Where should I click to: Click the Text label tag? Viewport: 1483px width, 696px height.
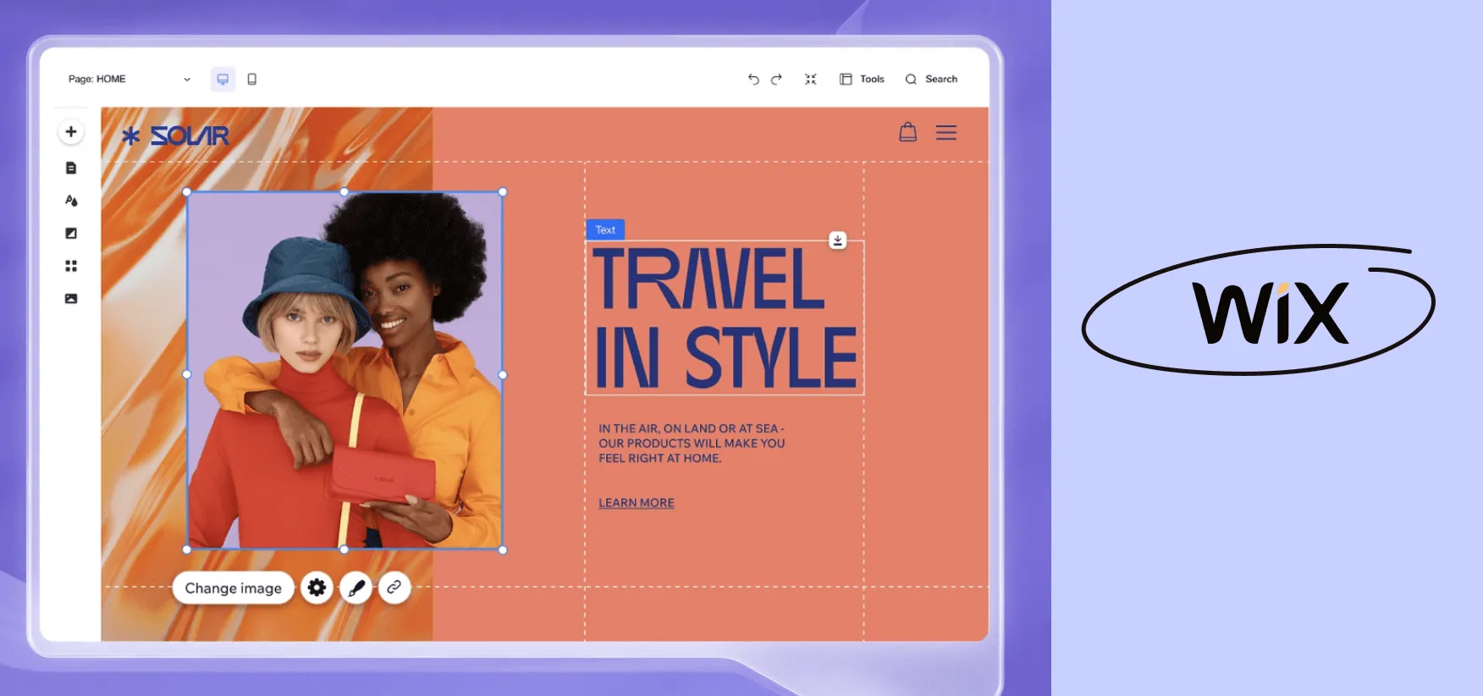(605, 229)
